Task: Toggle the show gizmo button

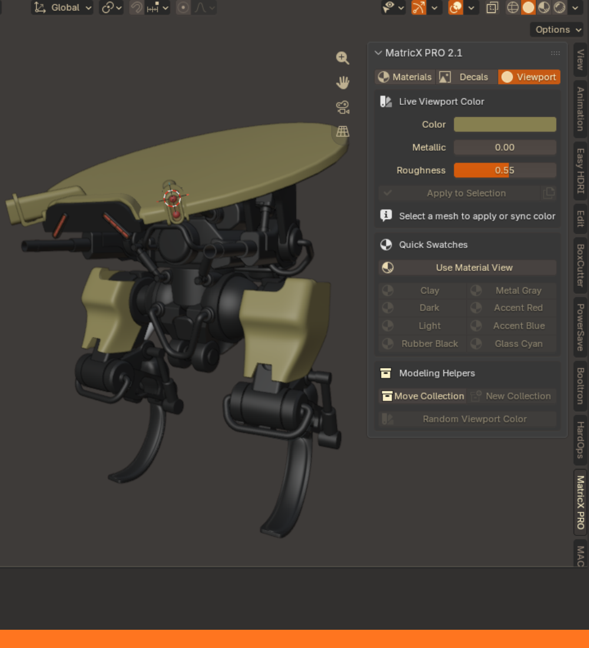Action: coord(419,8)
